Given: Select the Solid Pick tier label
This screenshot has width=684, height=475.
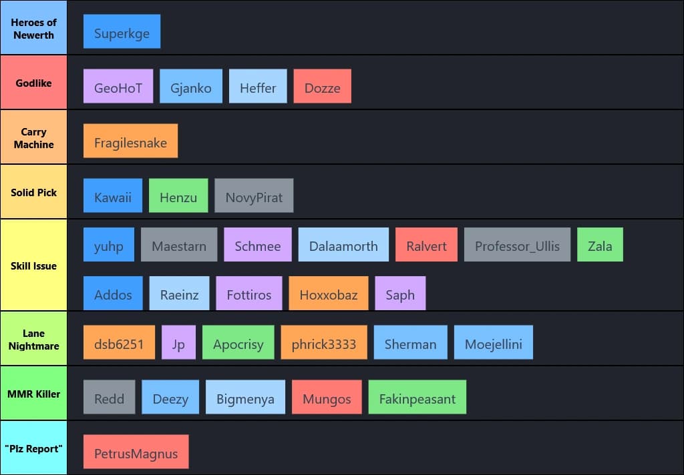Looking at the screenshot, I should (33, 192).
